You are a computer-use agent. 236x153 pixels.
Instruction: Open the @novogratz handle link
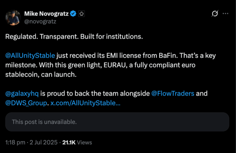[40, 21]
